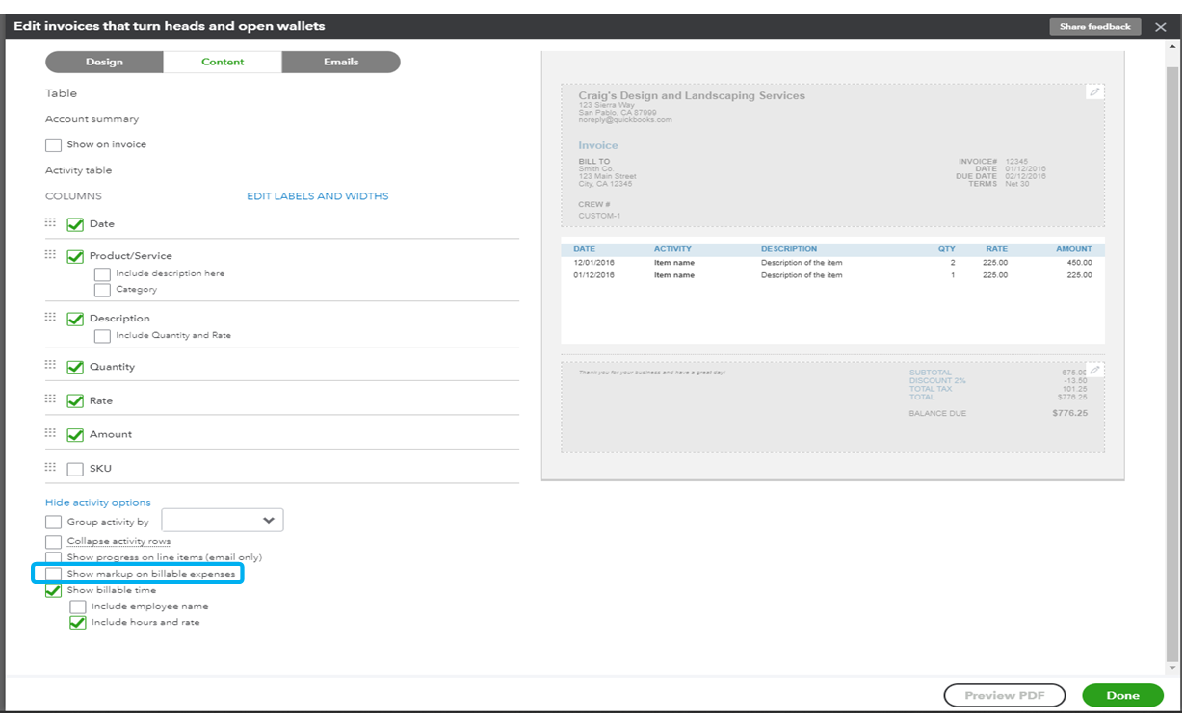1184x720 pixels.
Task: Check Group activity by option
Action: pyautogui.click(x=54, y=522)
